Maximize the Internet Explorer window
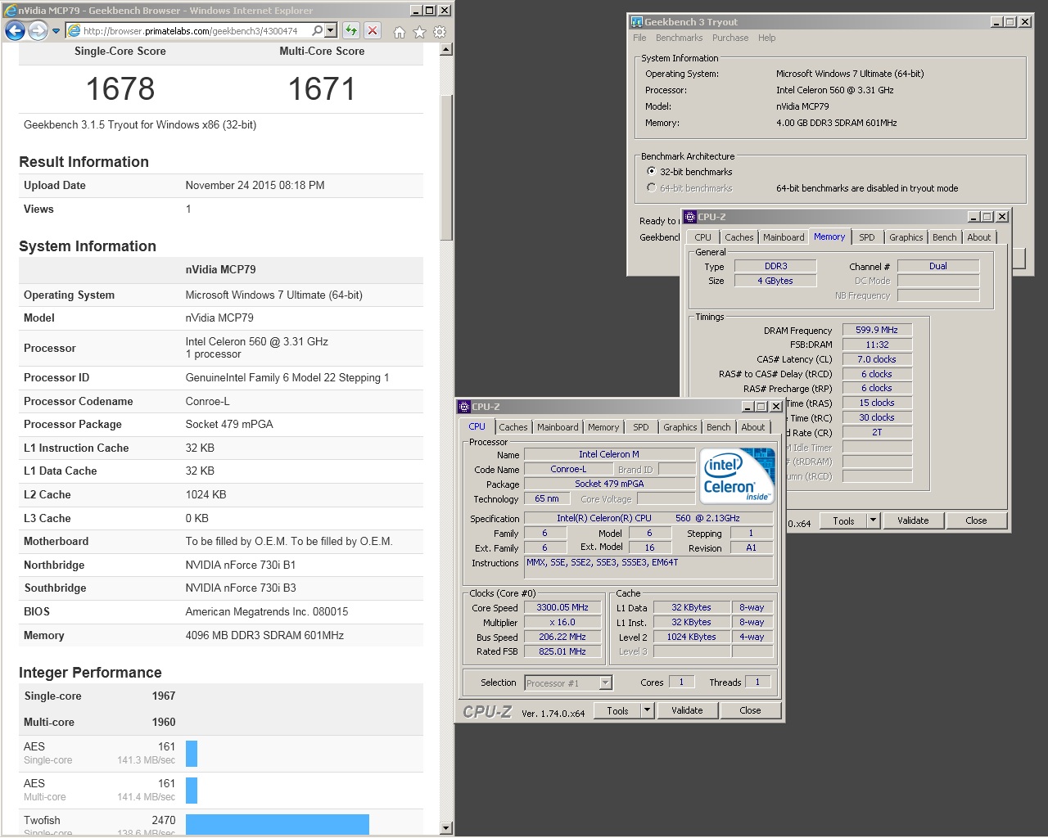Screen dimensions: 1048x838 pos(431,10)
